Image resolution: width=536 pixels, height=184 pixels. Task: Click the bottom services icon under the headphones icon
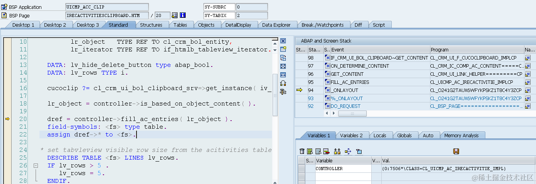click(283, 92)
